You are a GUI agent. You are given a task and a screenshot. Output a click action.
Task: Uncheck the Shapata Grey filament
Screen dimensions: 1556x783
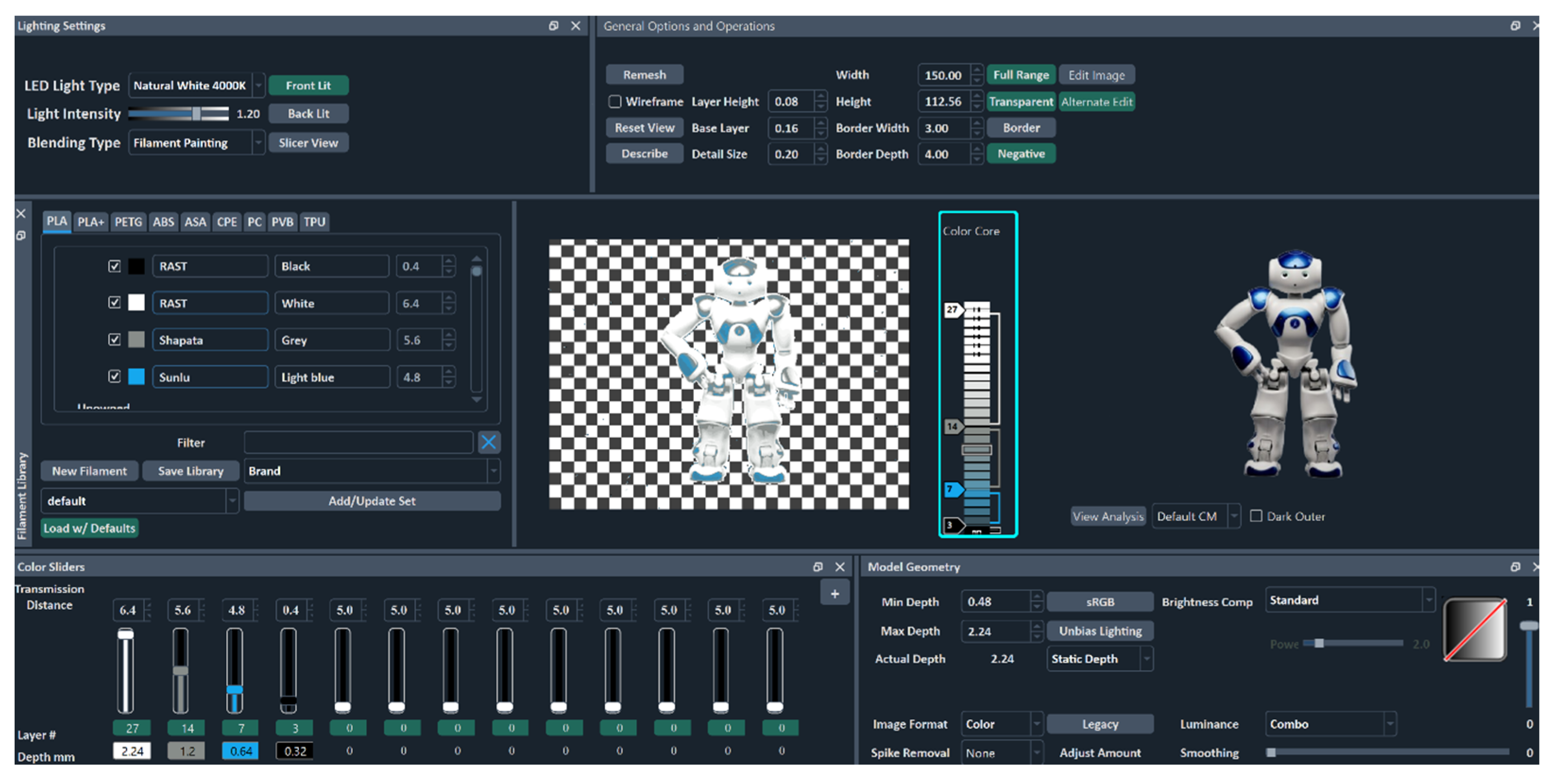point(114,339)
